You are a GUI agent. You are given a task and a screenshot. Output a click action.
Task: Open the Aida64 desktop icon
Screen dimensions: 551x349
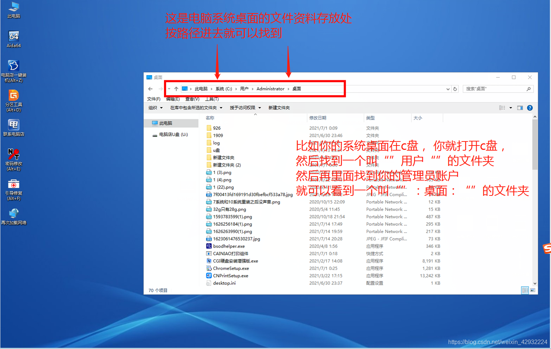pos(14,39)
